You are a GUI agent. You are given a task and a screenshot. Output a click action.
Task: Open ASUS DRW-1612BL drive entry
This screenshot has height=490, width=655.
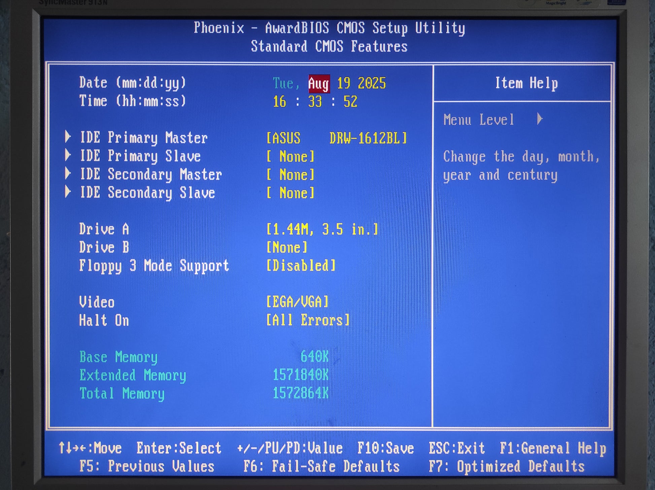click(337, 138)
